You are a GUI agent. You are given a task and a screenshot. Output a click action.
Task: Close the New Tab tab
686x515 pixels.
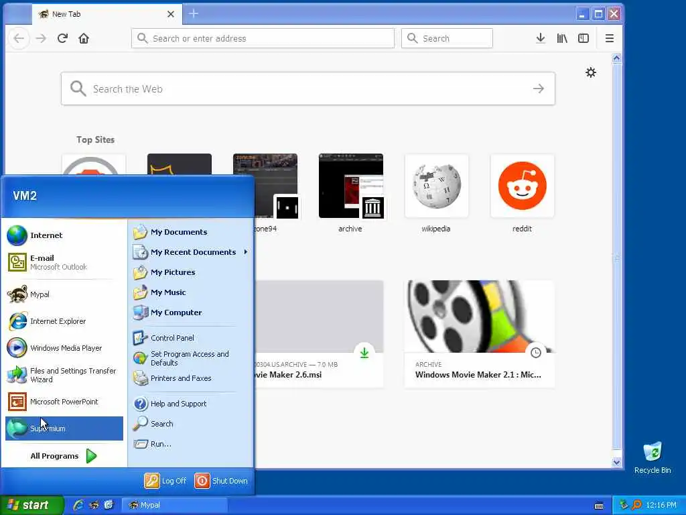tap(171, 14)
